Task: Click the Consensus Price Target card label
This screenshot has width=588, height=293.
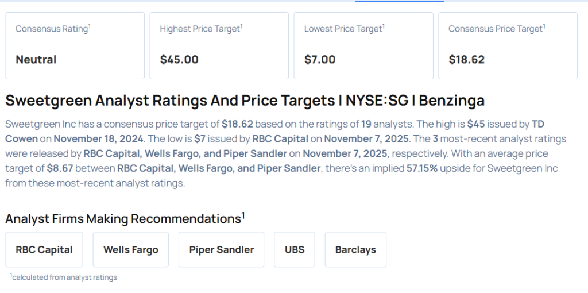Action: coord(496,28)
